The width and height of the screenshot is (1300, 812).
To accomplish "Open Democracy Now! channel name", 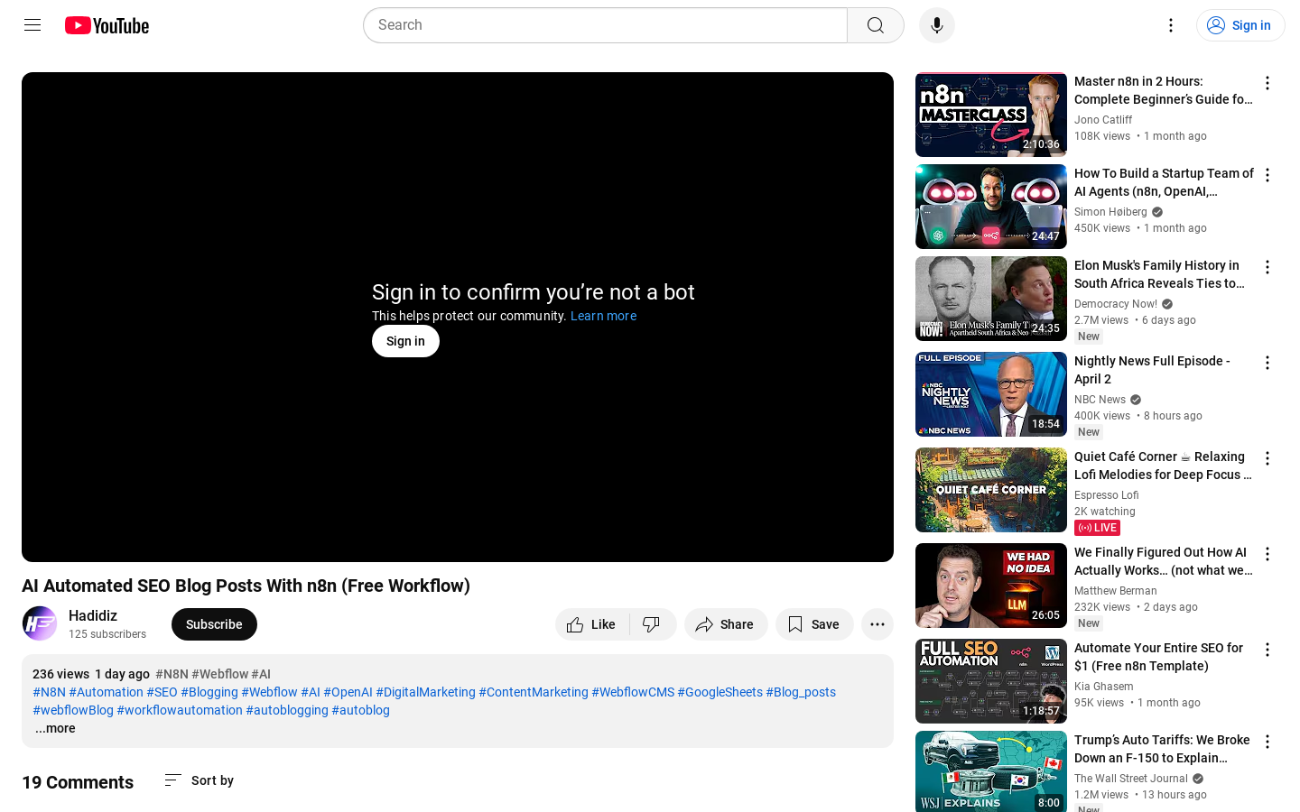I will click(1116, 304).
